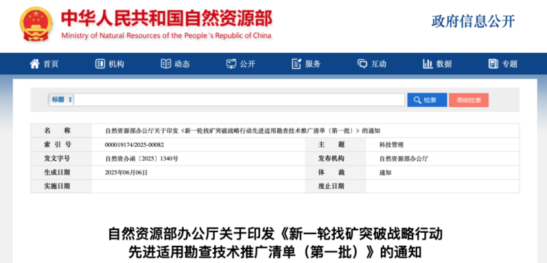Click the 数据 bar chart icon
This screenshot has height=263, width=547.
428,64
